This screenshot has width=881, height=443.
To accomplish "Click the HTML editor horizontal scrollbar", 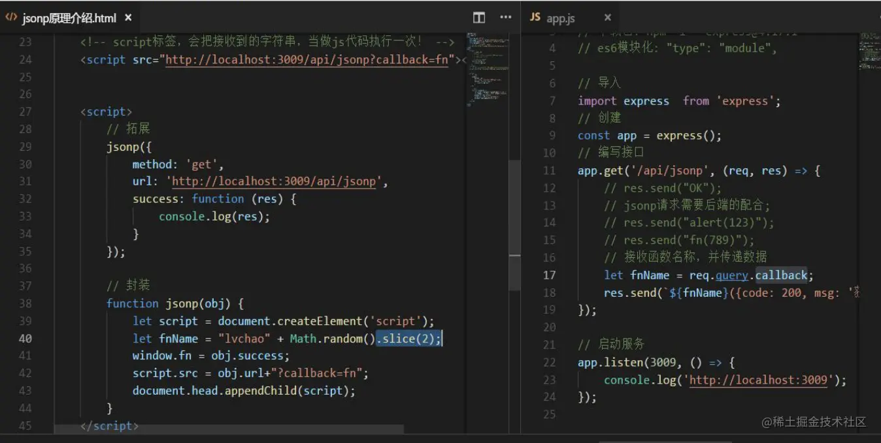I will point(229,429).
